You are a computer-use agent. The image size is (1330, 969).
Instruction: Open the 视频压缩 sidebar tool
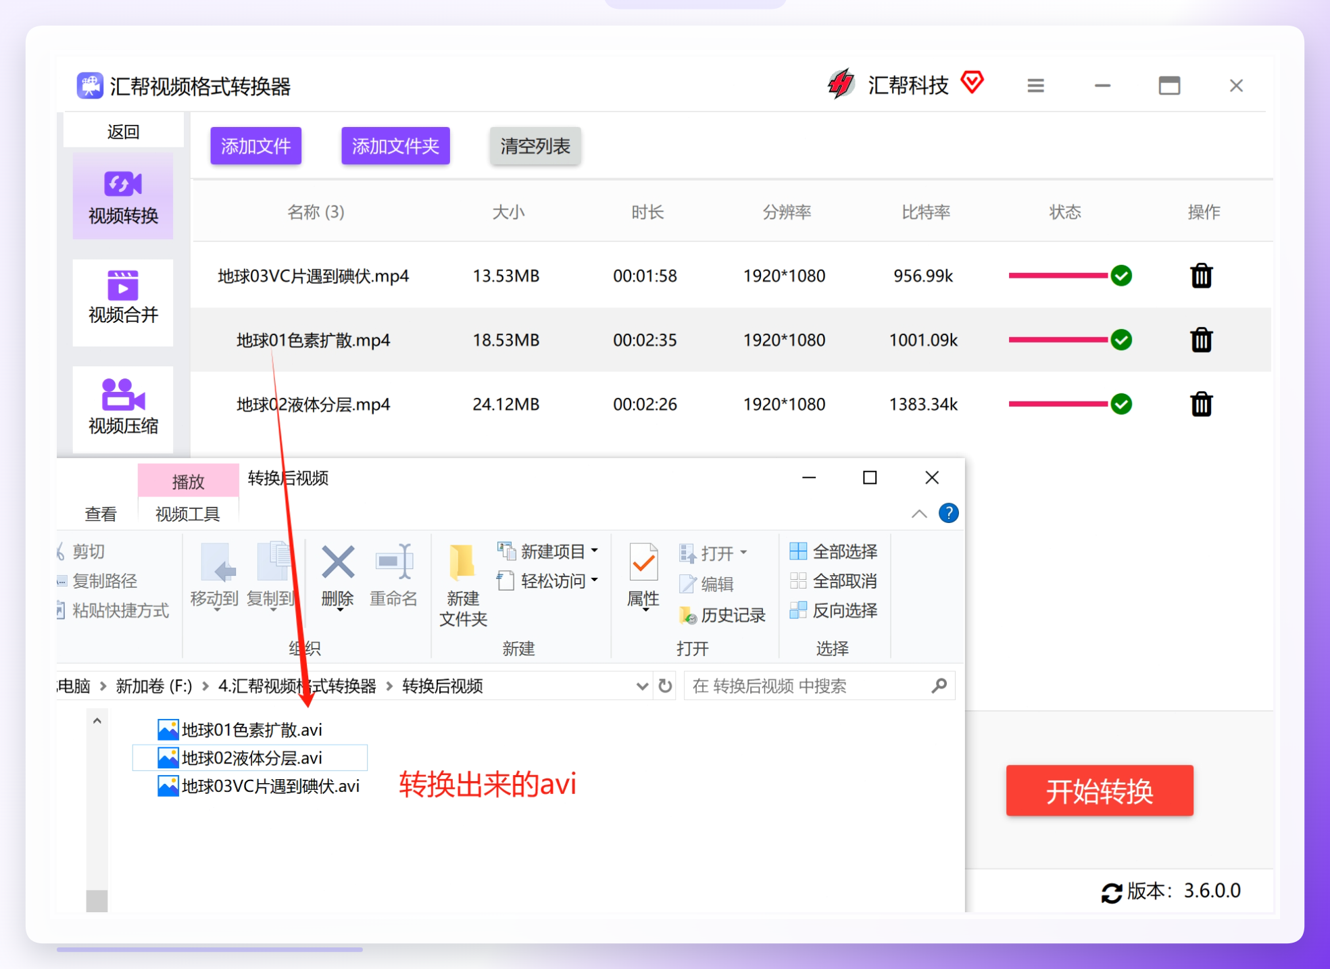(x=123, y=409)
